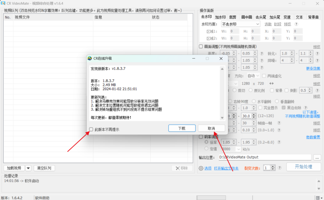Click the help icon after 预览 in 水印方案 row
324x200 pixels.
[296, 24]
